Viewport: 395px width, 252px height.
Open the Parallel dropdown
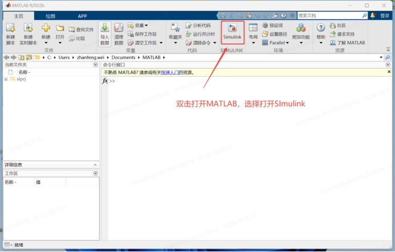pos(275,43)
